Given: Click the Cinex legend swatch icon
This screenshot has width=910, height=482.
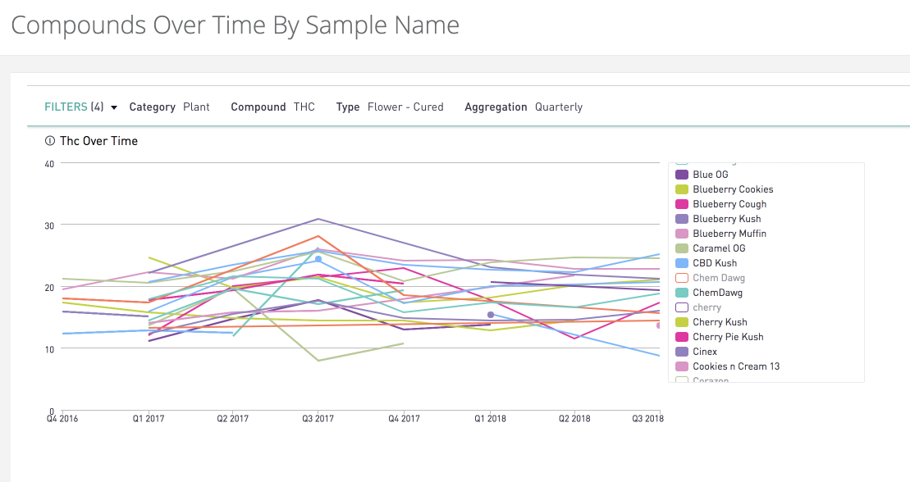Looking at the screenshot, I should point(681,352).
